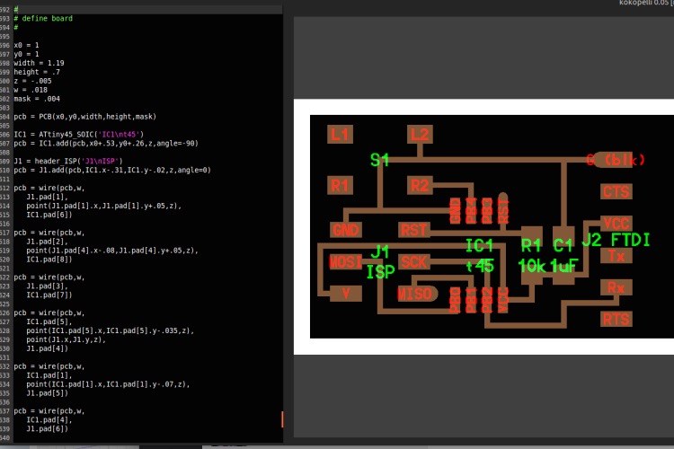
Task: Click the 'pcb = J1.add' line with angle=0
Action: tap(112, 170)
